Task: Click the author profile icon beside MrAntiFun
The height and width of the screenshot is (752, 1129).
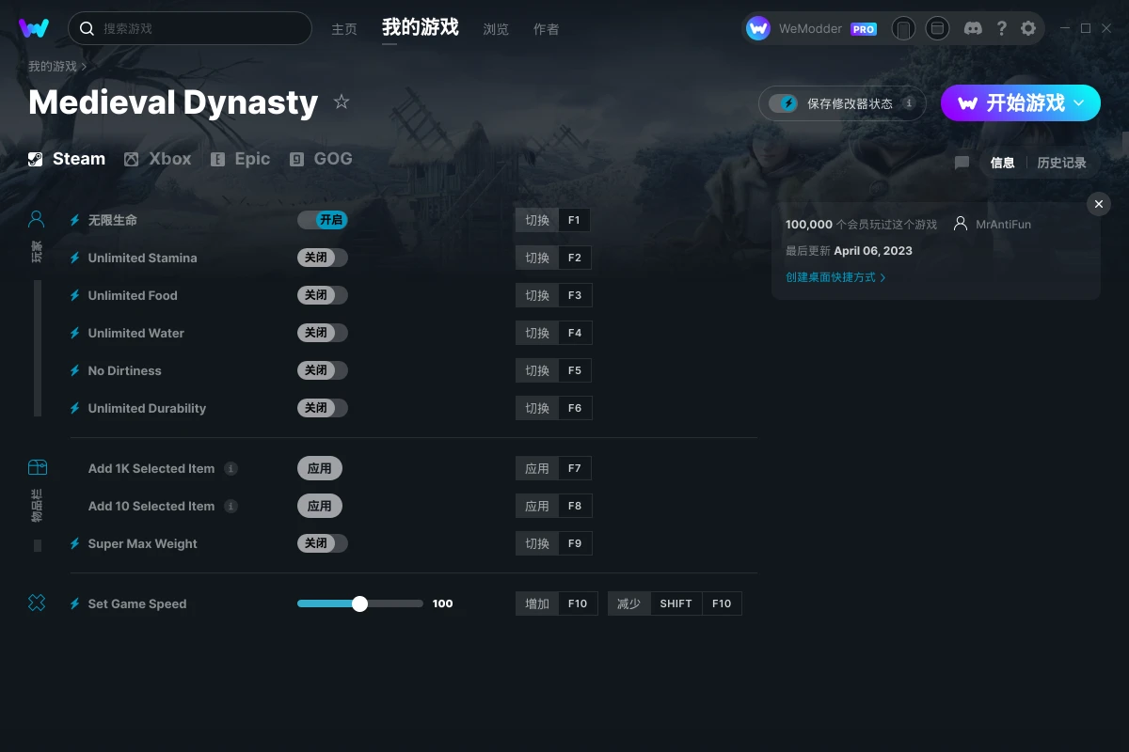Action: click(961, 224)
